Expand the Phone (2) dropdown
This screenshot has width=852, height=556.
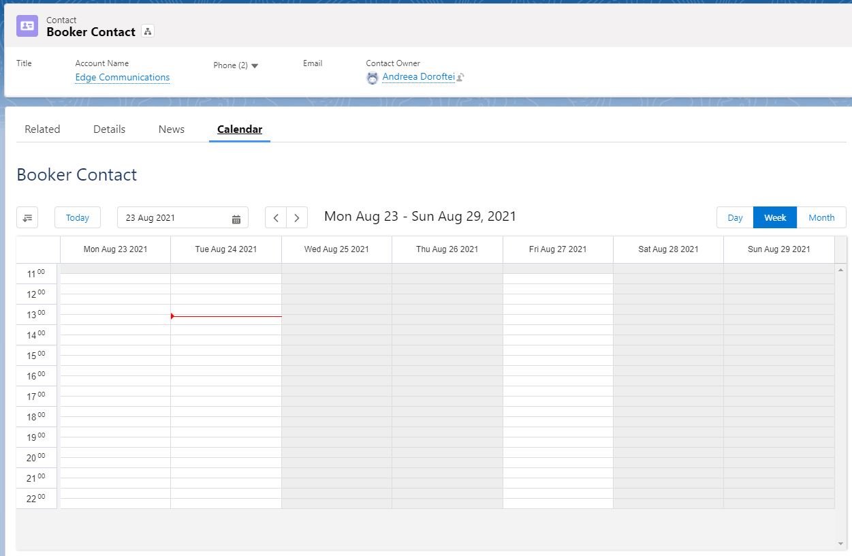click(x=255, y=66)
